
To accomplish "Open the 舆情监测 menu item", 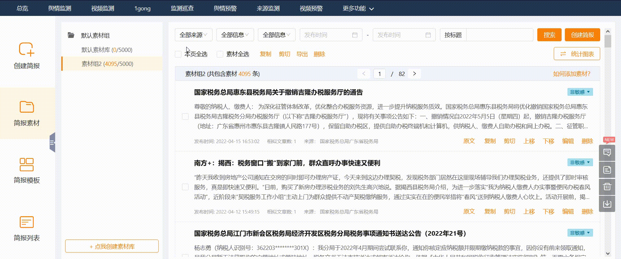I will tap(60, 8).
